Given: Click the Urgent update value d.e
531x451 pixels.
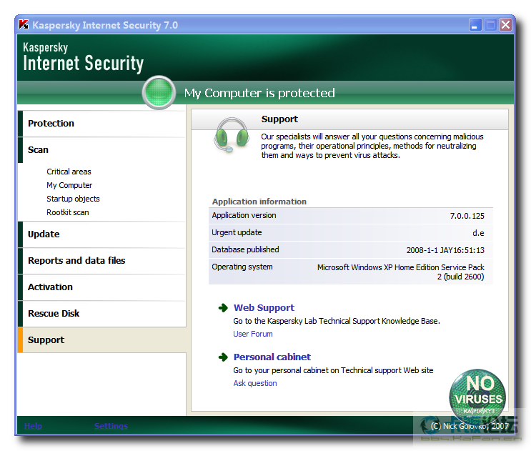Looking at the screenshot, I should click(x=479, y=233).
